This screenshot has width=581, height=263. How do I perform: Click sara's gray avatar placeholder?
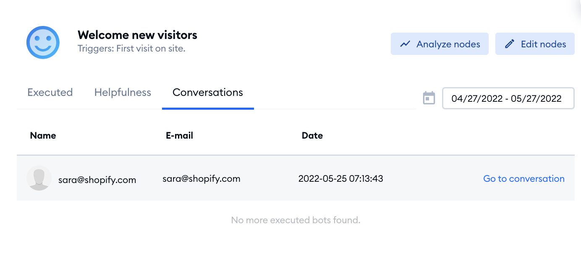(x=39, y=178)
